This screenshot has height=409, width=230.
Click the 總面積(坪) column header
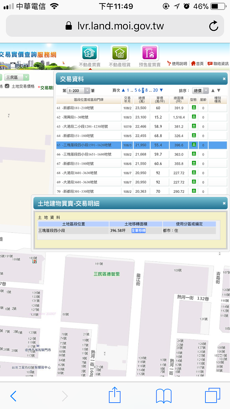pos(179,100)
